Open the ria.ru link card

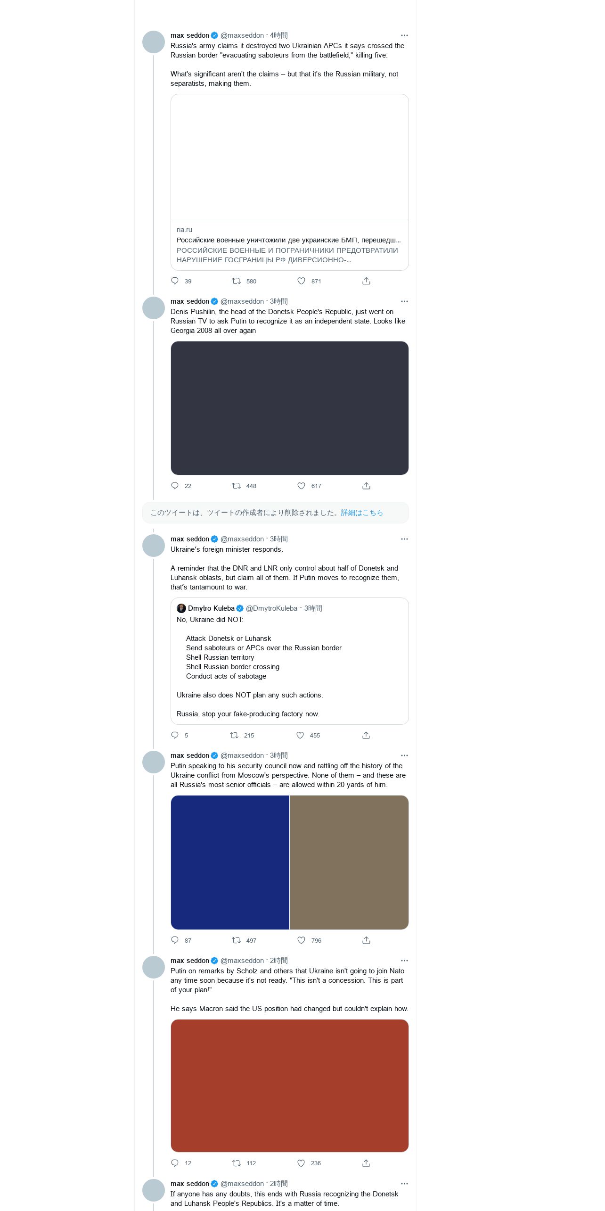tap(290, 182)
